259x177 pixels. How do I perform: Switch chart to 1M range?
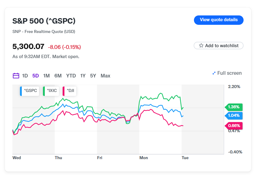coord(46,76)
